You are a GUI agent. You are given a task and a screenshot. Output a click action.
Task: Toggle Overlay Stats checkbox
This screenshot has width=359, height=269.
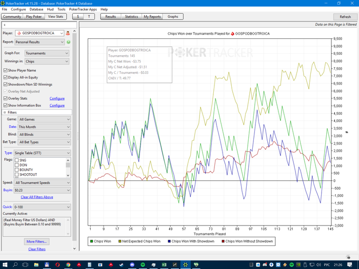[x=6, y=98]
